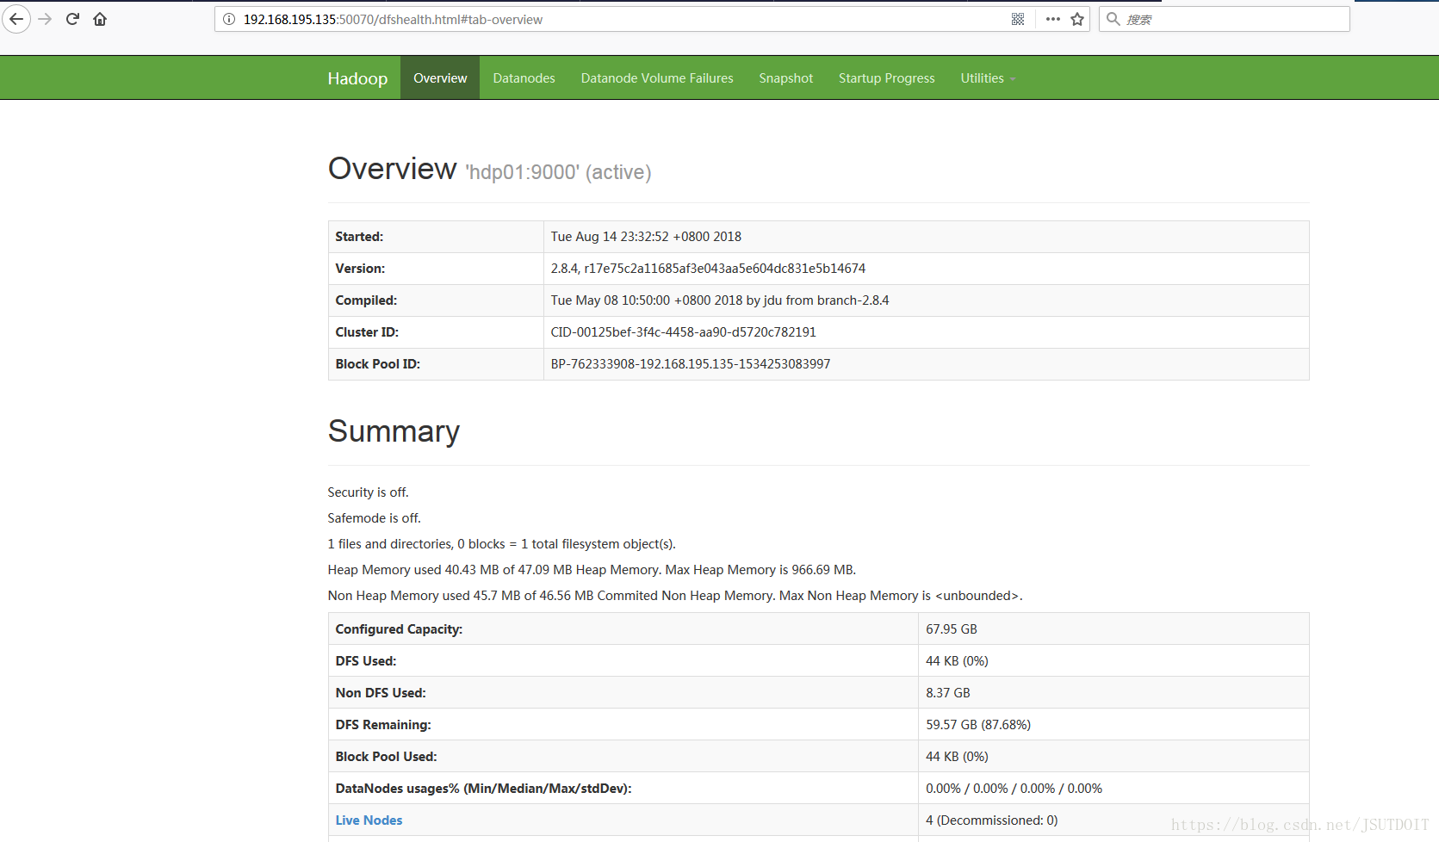
Task: Click the 'Compiled:' row label
Action: pos(366,300)
